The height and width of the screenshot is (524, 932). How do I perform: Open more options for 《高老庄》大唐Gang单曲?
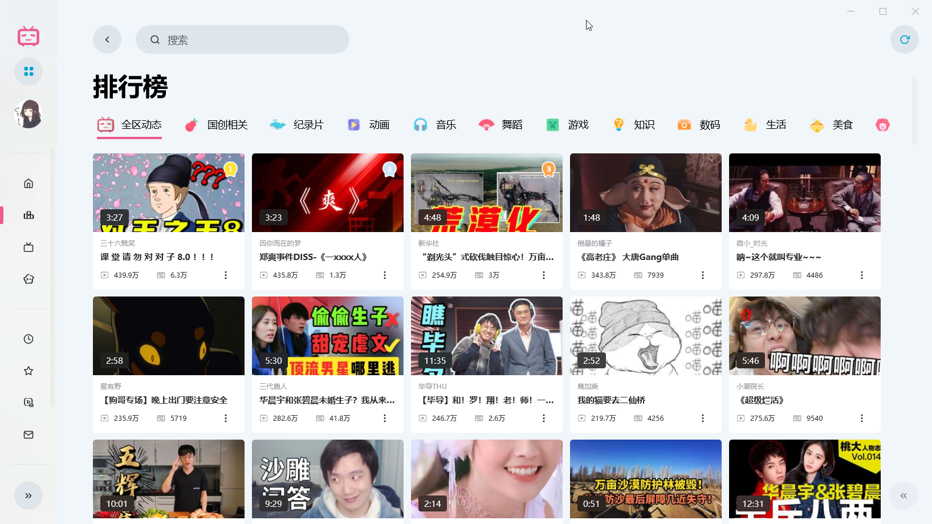703,275
